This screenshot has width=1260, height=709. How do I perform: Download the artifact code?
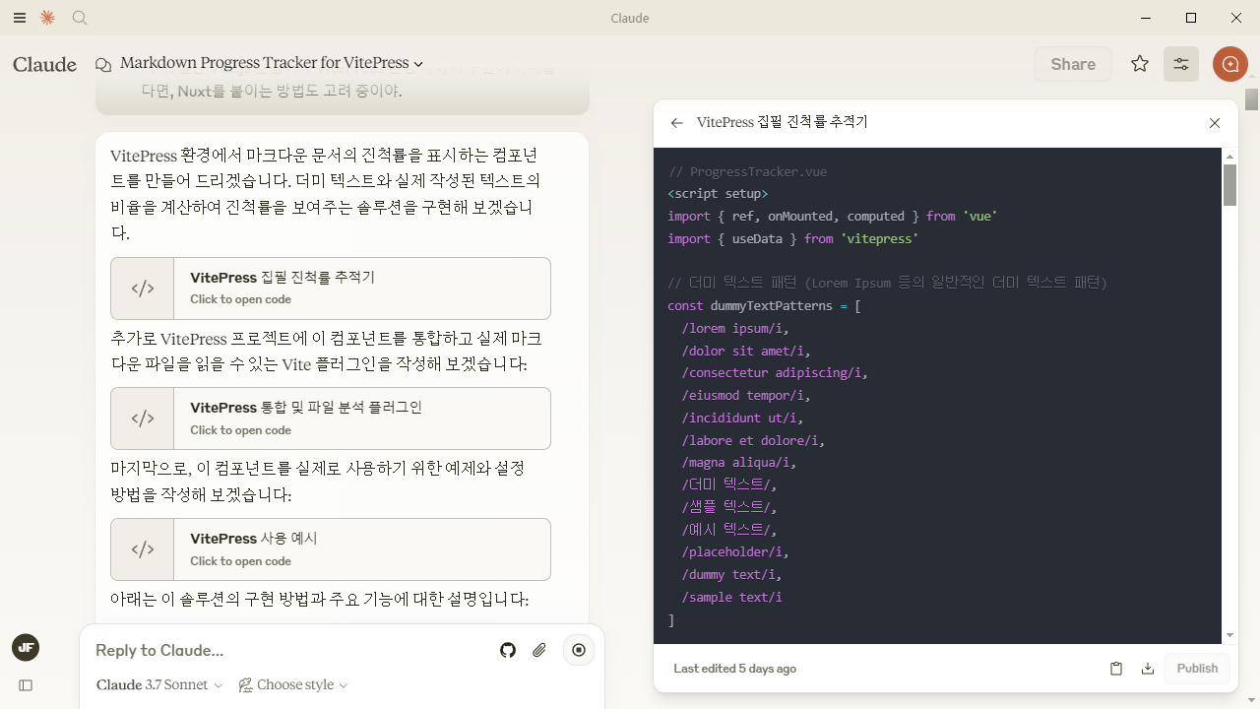[x=1148, y=669]
